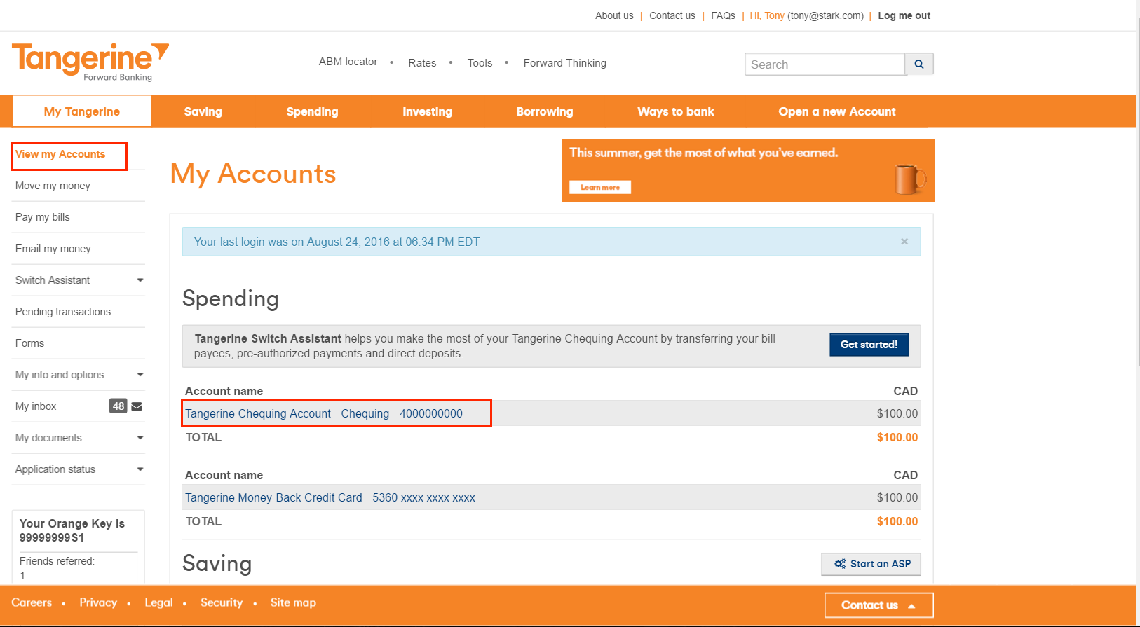Expand the Application status menu
This screenshot has width=1140, height=627.
point(140,469)
